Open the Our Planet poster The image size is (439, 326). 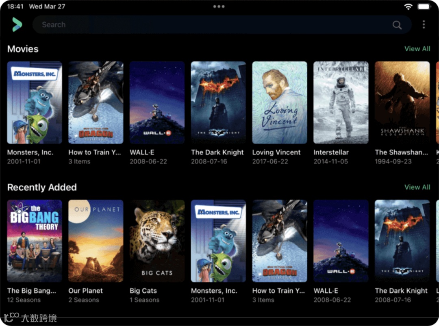(96, 241)
